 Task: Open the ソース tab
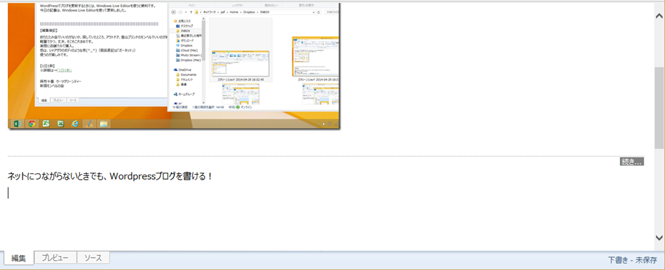coord(93,258)
